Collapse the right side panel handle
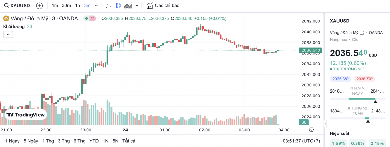Viewport: 390px width, 147px height. pyautogui.click(x=325, y=122)
